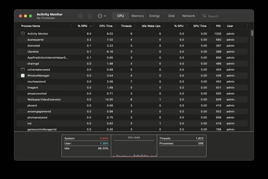The width and height of the screenshot is (268, 179).
Task: Click the 9.4 % CPU value
Action: [89, 33]
